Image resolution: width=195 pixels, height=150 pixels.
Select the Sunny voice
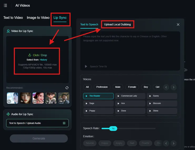click(x=162, y=96)
